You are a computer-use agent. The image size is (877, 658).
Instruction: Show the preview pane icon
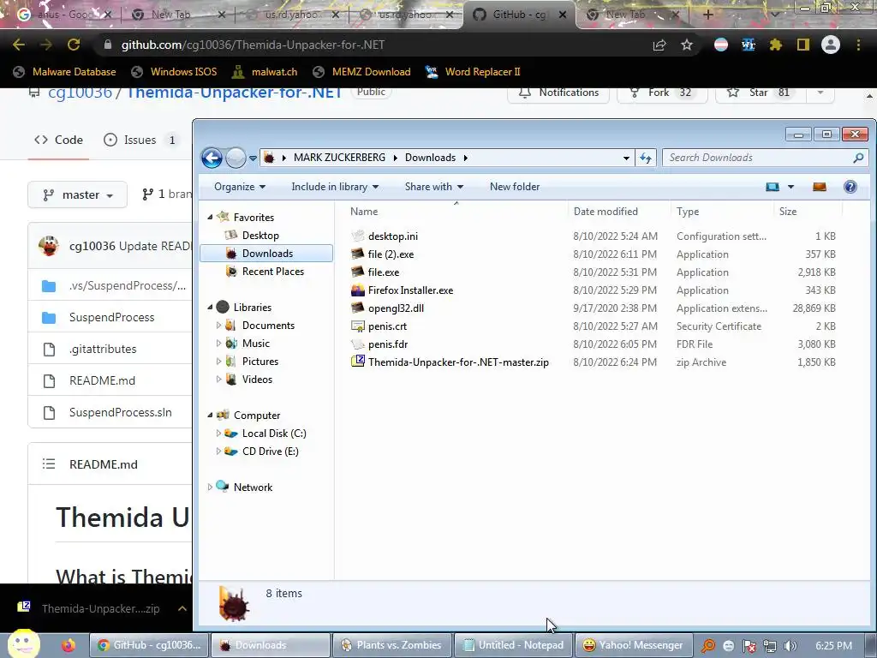click(820, 187)
